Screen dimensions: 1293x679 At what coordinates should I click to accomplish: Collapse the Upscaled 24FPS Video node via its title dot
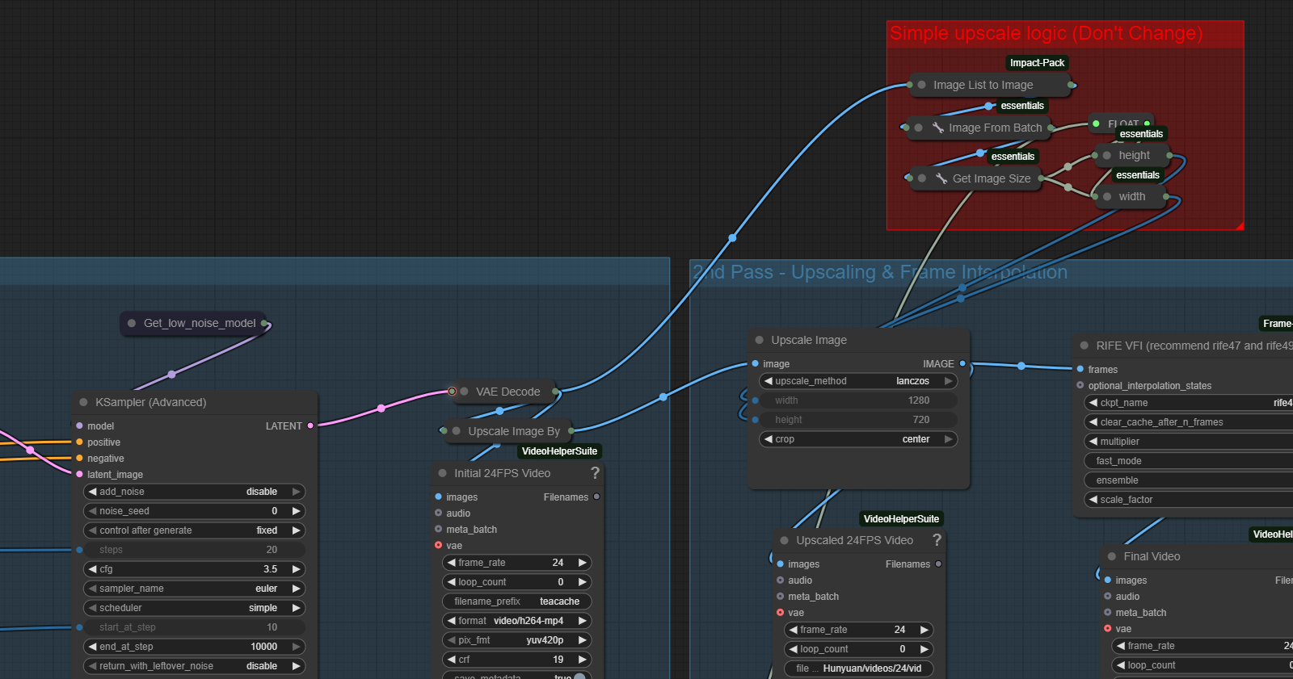pos(784,540)
